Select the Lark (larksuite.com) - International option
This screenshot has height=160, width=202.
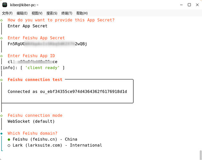pos(57,145)
